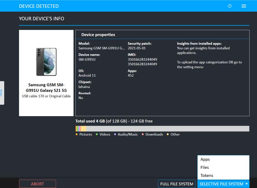Click the Other legend dot
The height and width of the screenshot is (188, 257).
[x=168, y=134]
